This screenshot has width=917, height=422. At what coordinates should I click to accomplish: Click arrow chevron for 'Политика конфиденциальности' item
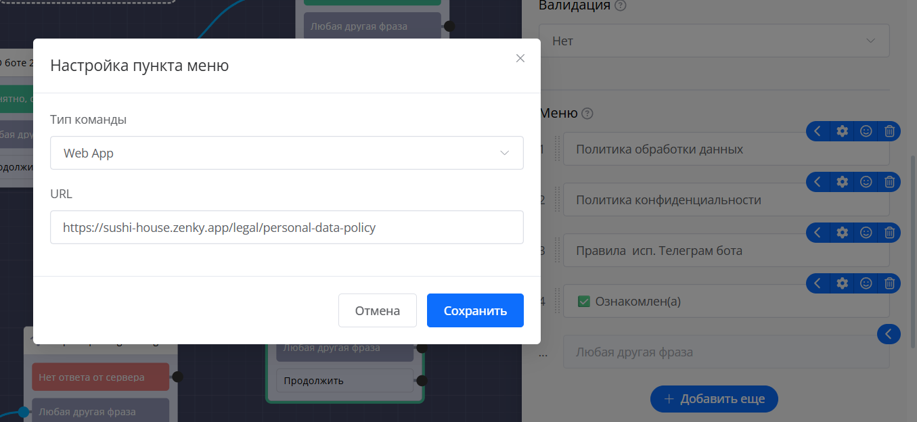coord(818,182)
